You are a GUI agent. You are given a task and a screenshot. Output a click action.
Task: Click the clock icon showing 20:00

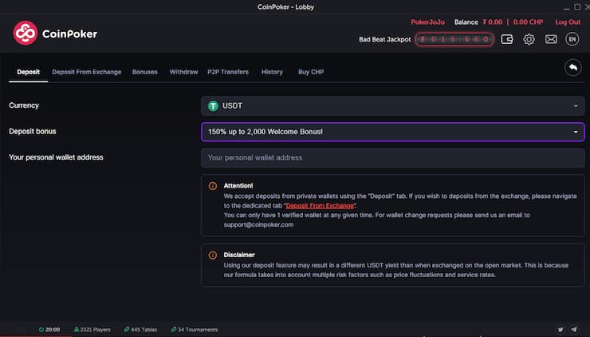41,330
